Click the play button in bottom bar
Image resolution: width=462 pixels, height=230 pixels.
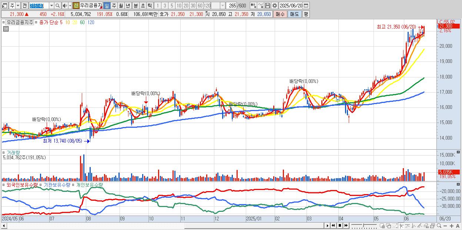click(327, 226)
